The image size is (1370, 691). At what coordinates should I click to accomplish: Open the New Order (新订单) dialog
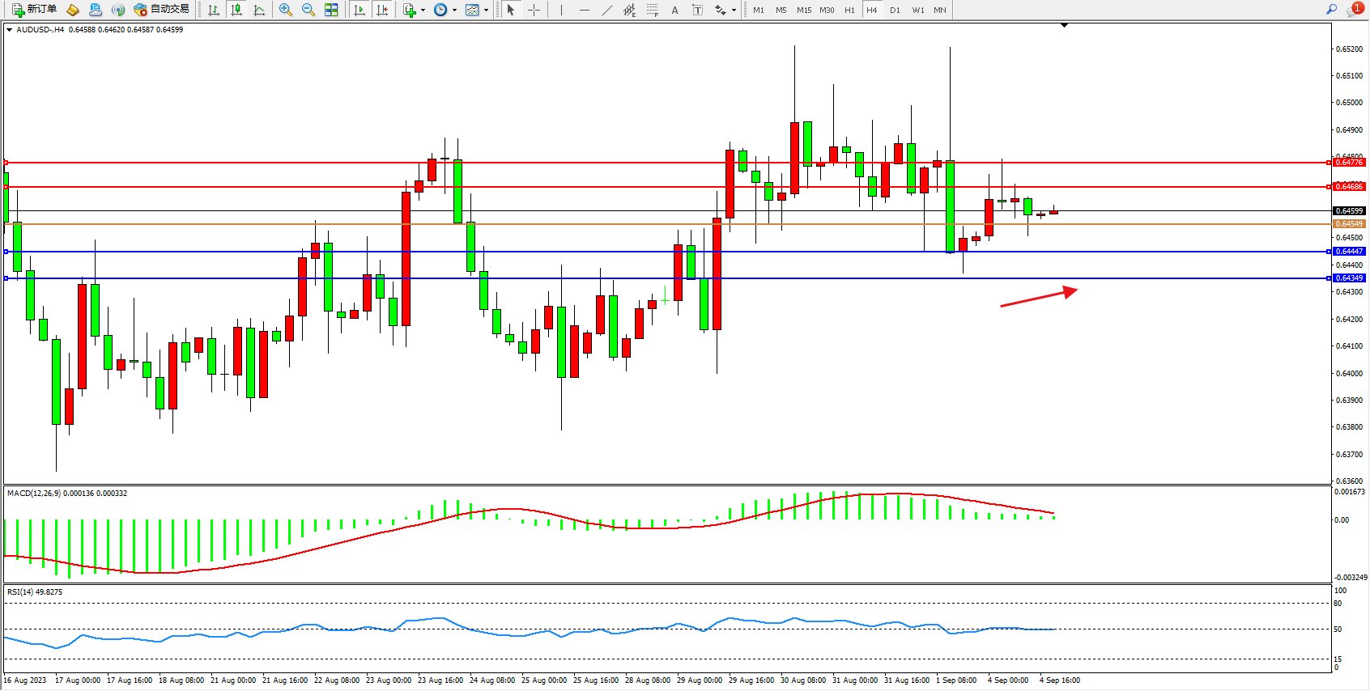tap(34, 10)
